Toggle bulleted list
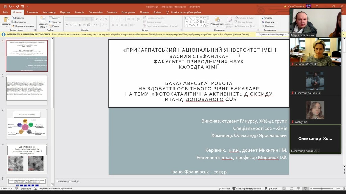This screenshot has width=346, height=194. 114,19
